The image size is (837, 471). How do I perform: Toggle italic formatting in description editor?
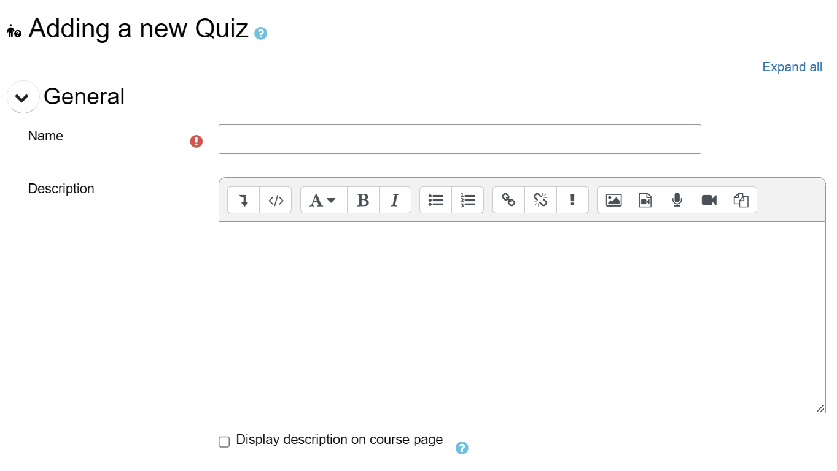point(395,200)
